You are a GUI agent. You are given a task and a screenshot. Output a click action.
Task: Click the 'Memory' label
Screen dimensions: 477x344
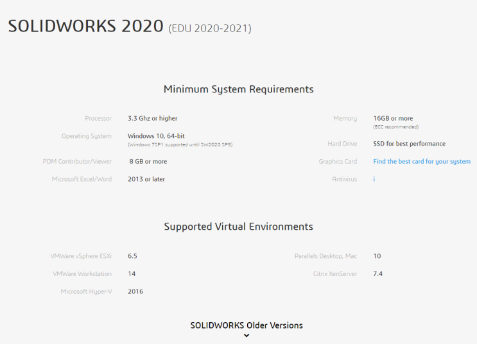point(345,118)
